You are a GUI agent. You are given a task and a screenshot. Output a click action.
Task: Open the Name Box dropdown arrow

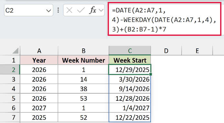coord(48,11)
